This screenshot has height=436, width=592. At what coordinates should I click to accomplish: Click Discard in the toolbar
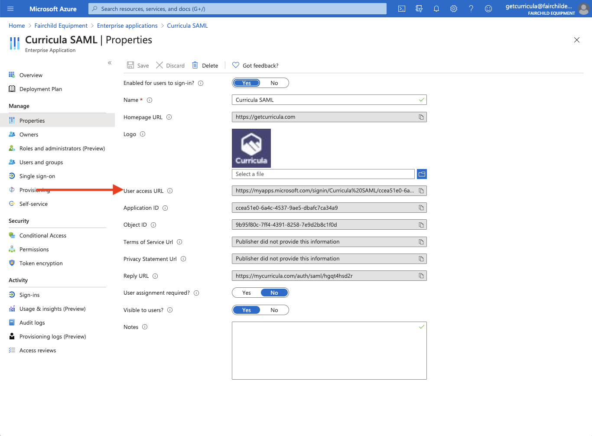(x=170, y=65)
